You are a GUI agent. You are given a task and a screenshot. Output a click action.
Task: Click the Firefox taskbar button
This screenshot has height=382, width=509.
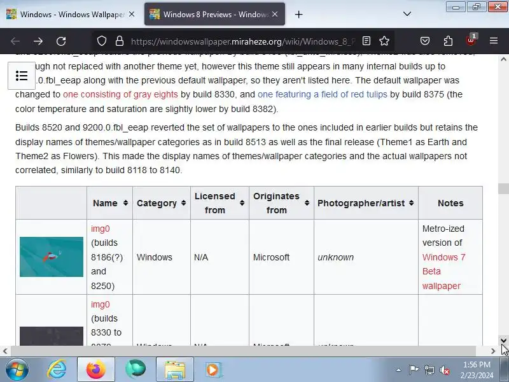point(96,369)
